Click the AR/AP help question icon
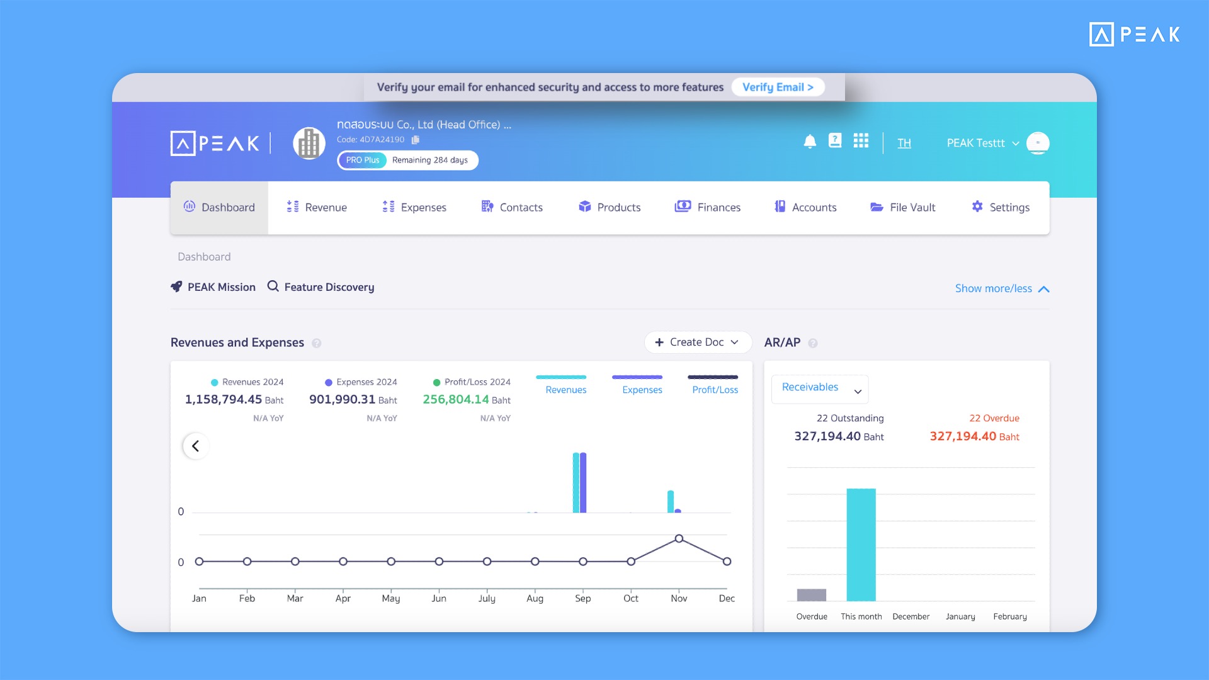 tap(813, 343)
